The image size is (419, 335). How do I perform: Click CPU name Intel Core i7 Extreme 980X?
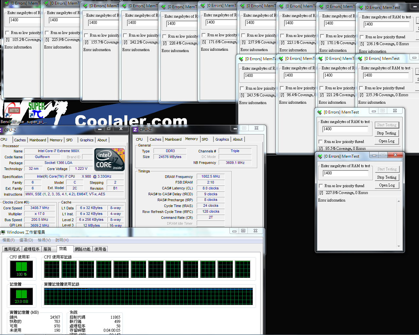click(x=58, y=151)
